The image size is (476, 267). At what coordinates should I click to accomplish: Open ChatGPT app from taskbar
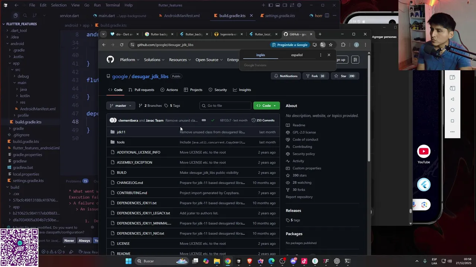pos(337,261)
